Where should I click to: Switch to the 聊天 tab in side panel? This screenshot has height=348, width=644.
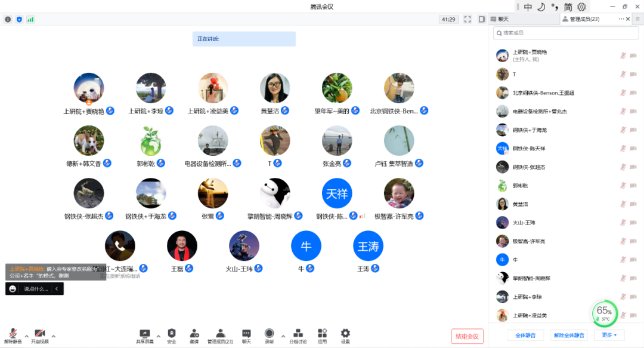[x=500, y=19]
